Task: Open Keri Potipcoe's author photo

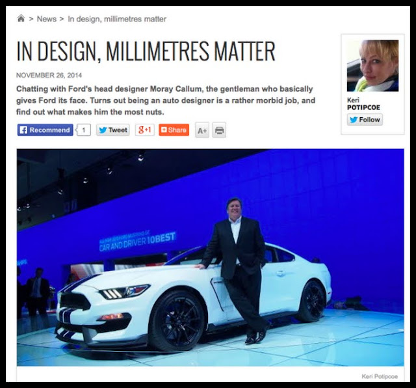Action: (x=372, y=66)
